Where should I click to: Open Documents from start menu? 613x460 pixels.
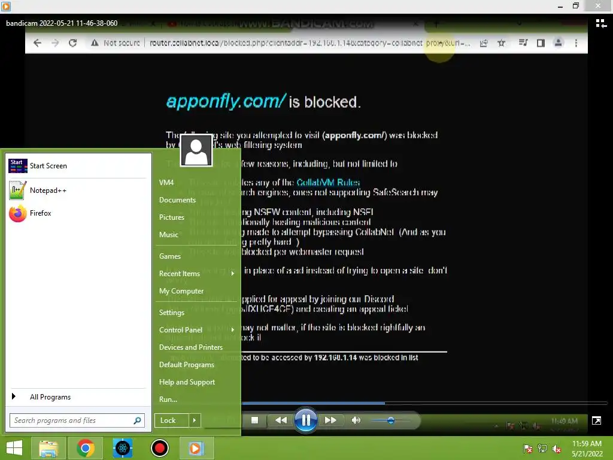pos(177,200)
